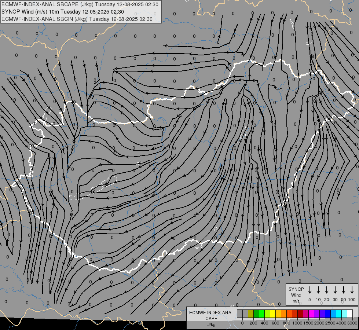
Task: Click the '1500' CAPE scale value
Action: point(308,323)
